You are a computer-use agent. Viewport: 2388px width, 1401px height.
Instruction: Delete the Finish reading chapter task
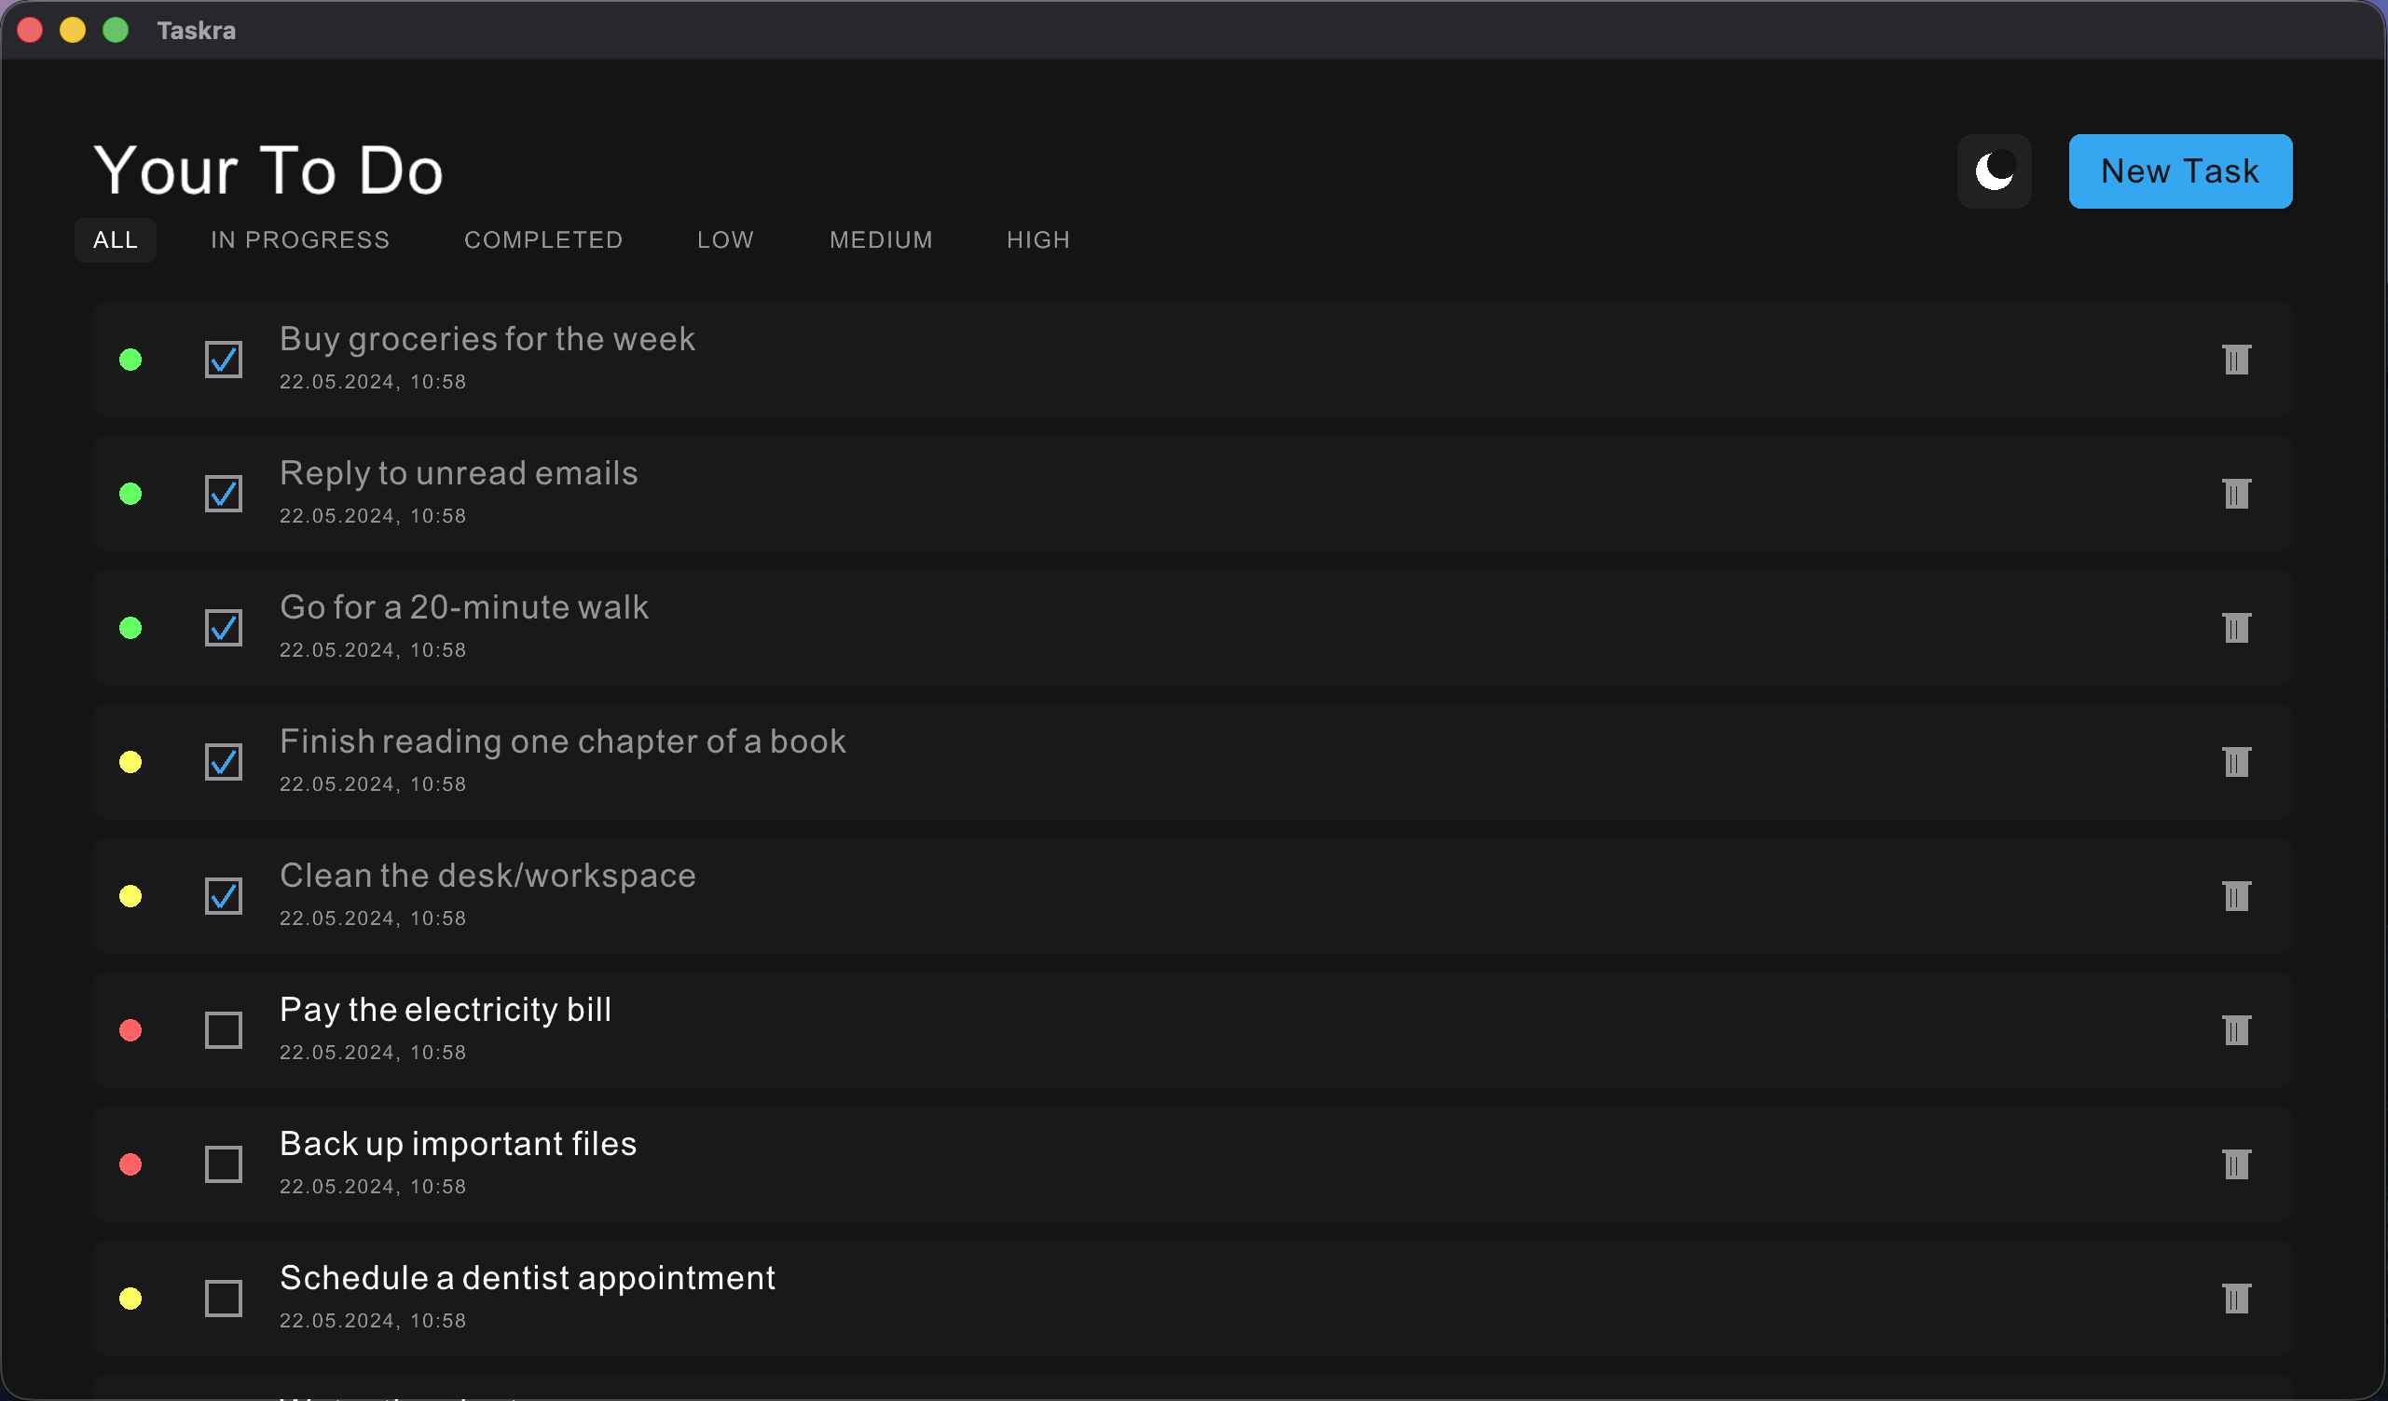(2235, 762)
